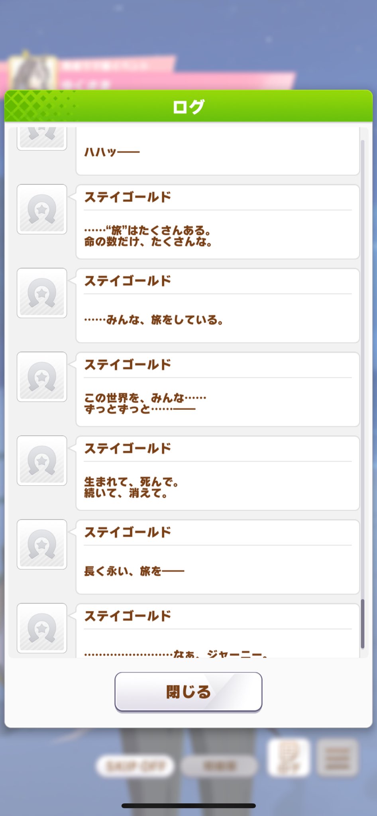377x816 pixels.
Task: Tap horseshoe icon beside なぁ、ジャーニー message
Action: point(42,628)
